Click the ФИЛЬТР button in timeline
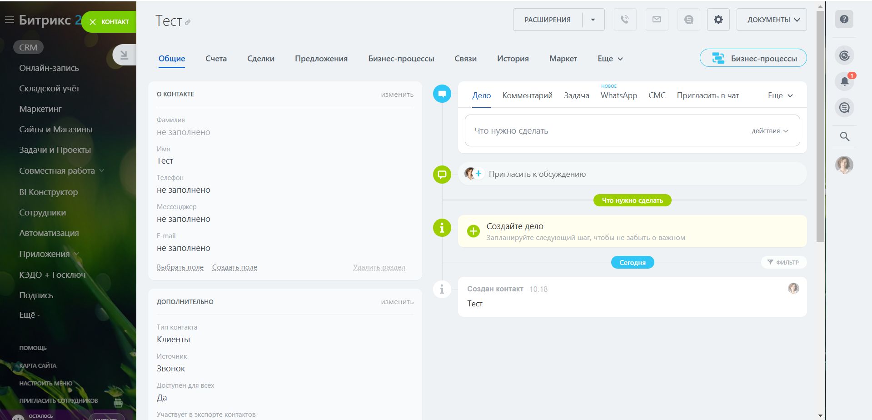 point(783,262)
